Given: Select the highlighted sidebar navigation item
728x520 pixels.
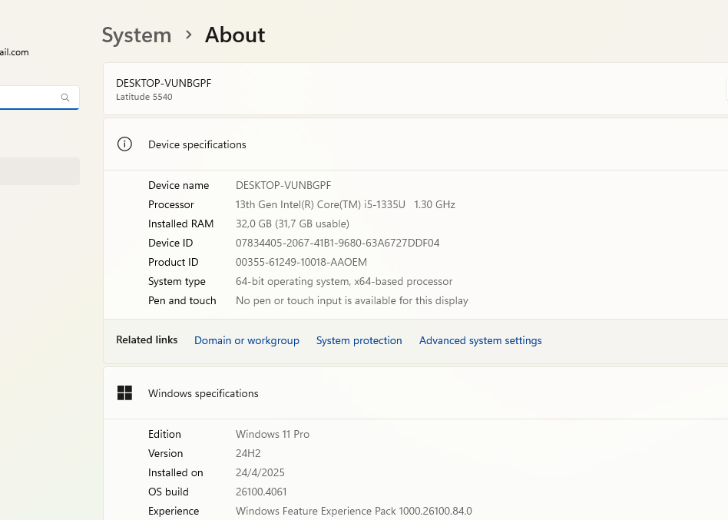Looking at the screenshot, I should click(39, 171).
